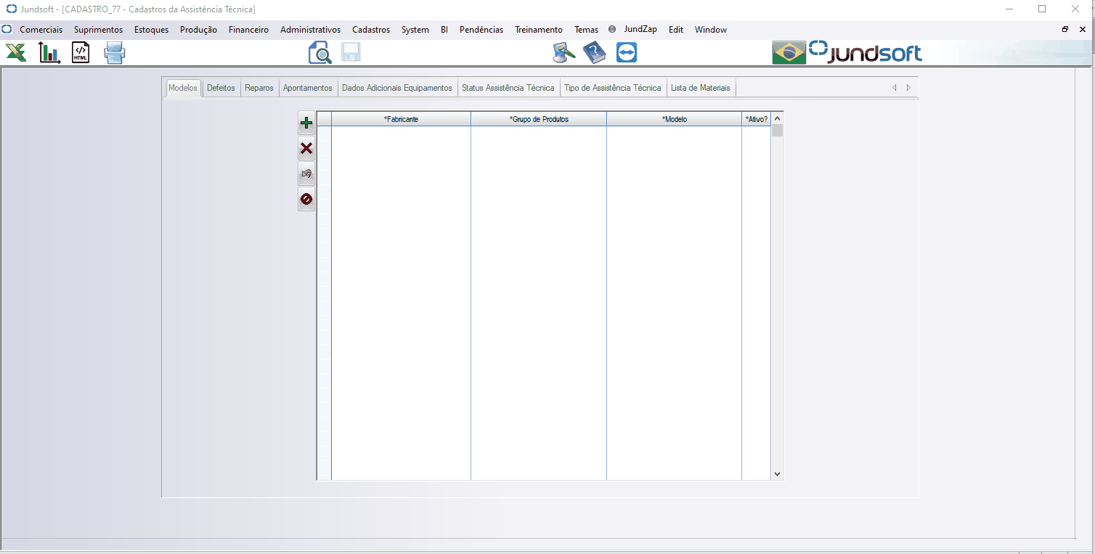Delete the row with the red X button
Viewport: 1095px width, 554px height.
(x=306, y=149)
